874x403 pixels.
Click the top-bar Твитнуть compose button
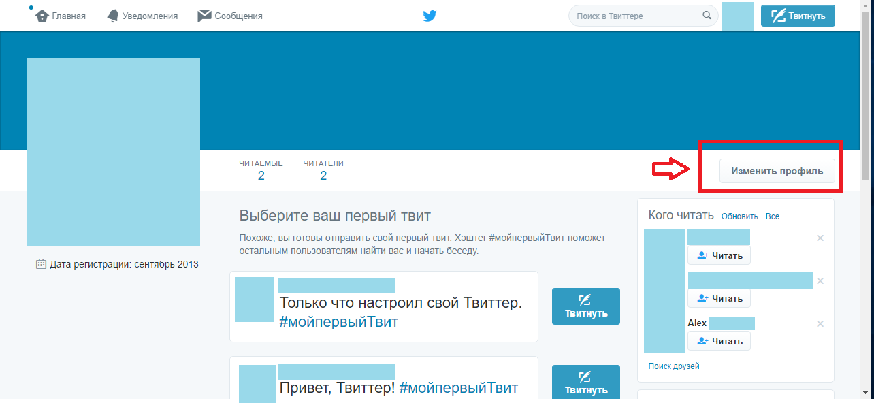click(x=798, y=16)
